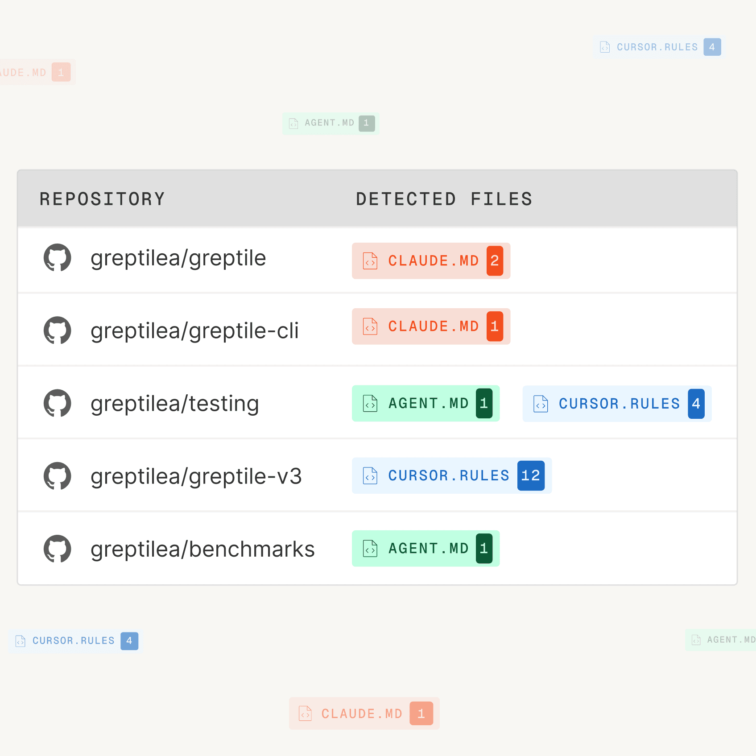
Task: Click the Detected Files column header
Action: tap(444, 199)
